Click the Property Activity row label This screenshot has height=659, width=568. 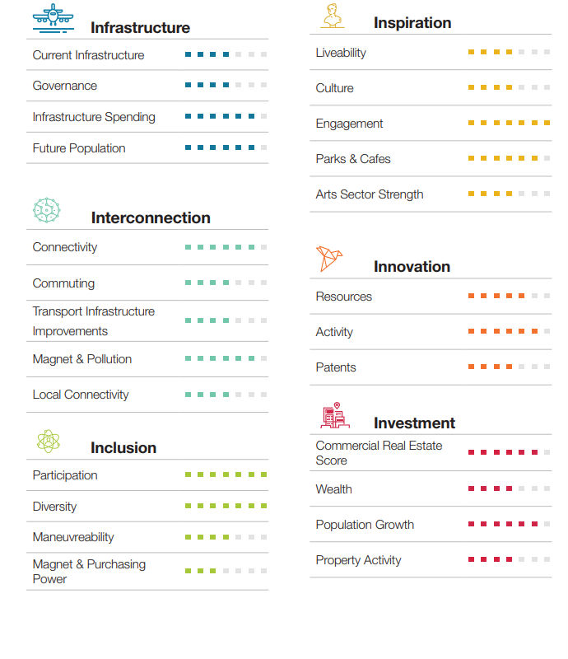point(358,560)
